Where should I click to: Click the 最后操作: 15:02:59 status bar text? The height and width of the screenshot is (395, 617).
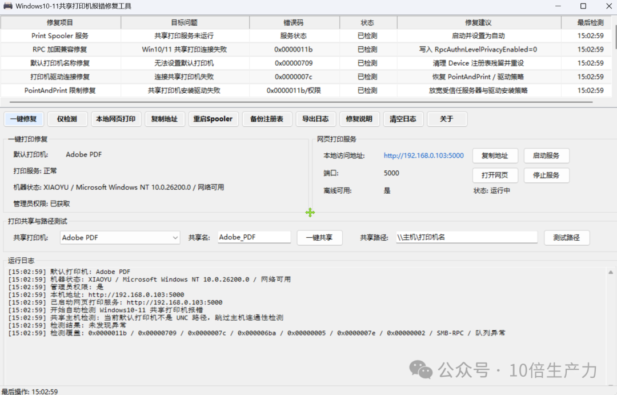30,392
